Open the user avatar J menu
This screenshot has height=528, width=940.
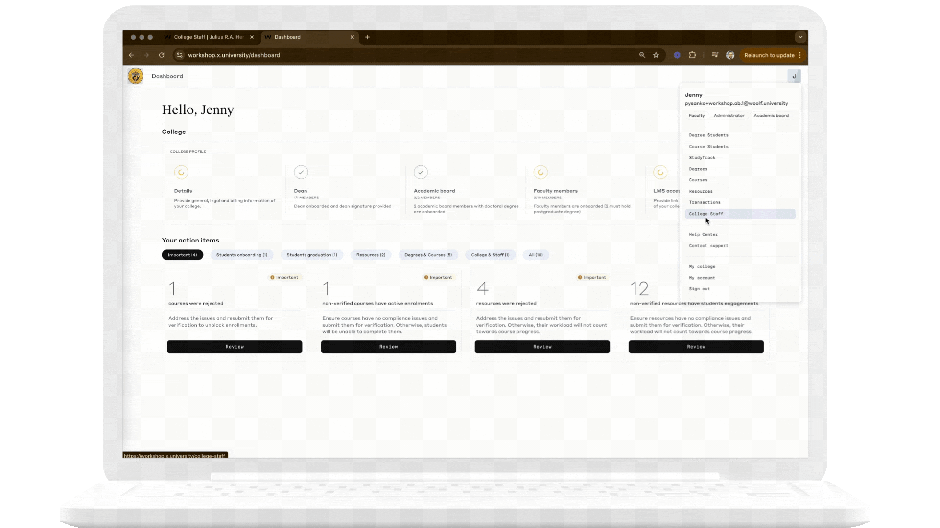(x=794, y=76)
